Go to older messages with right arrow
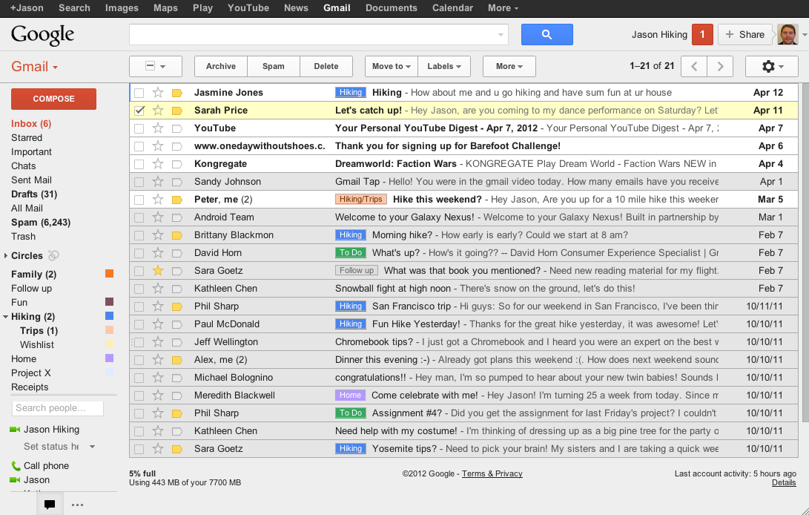 [720, 66]
